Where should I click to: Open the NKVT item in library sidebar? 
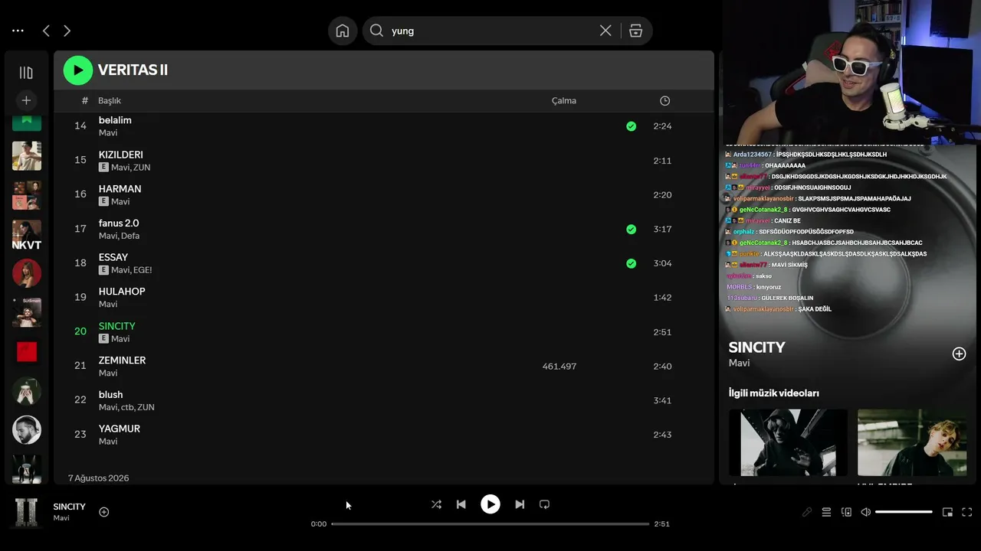[27, 235]
